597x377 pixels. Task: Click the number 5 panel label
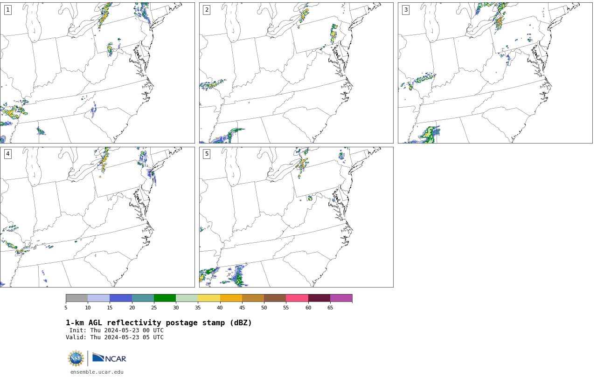coord(207,154)
